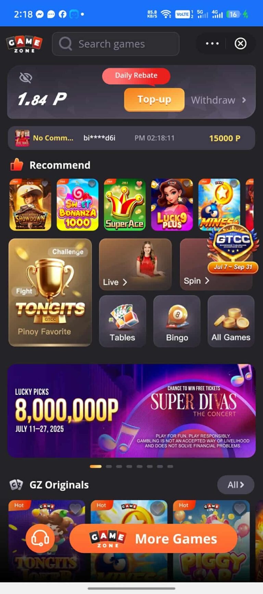
Task: Launch the Sweet Bonanza 1000 game
Action: (x=77, y=205)
